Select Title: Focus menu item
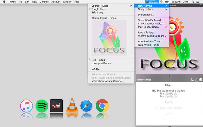The height and width of the screenshot is (127, 203). pyautogui.click(x=111, y=60)
